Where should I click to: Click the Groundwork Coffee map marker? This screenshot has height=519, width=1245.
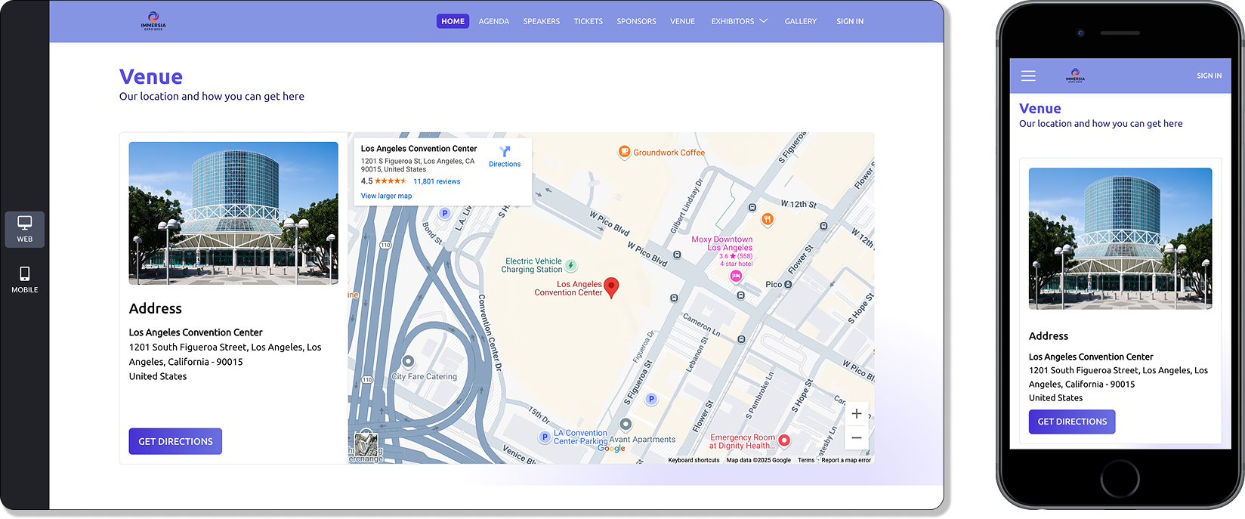(x=624, y=152)
